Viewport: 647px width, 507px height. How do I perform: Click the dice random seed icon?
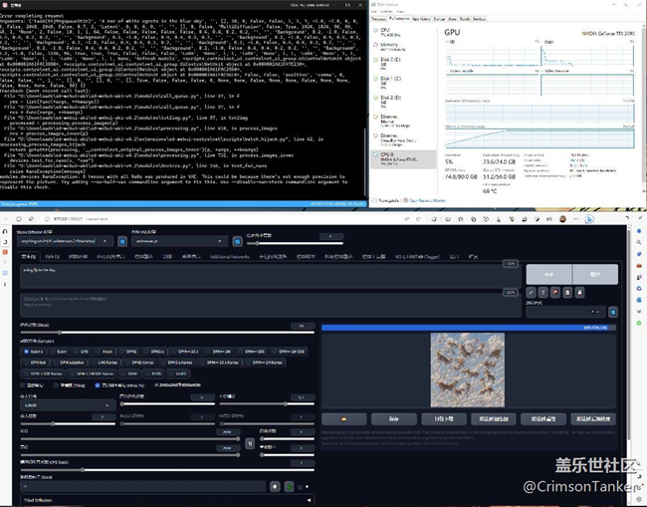272,486
